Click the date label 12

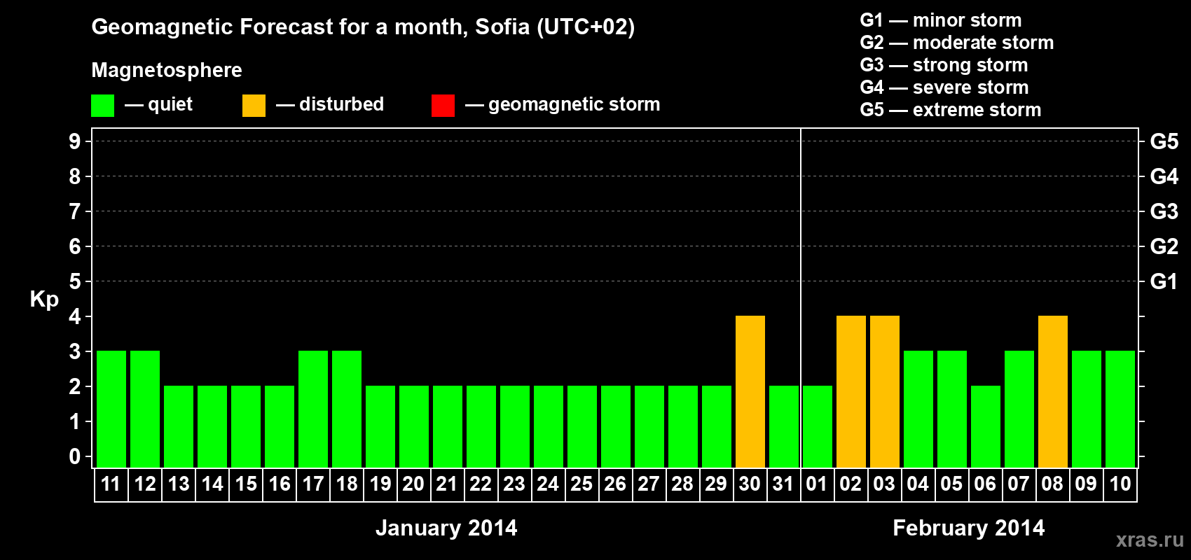tap(144, 484)
